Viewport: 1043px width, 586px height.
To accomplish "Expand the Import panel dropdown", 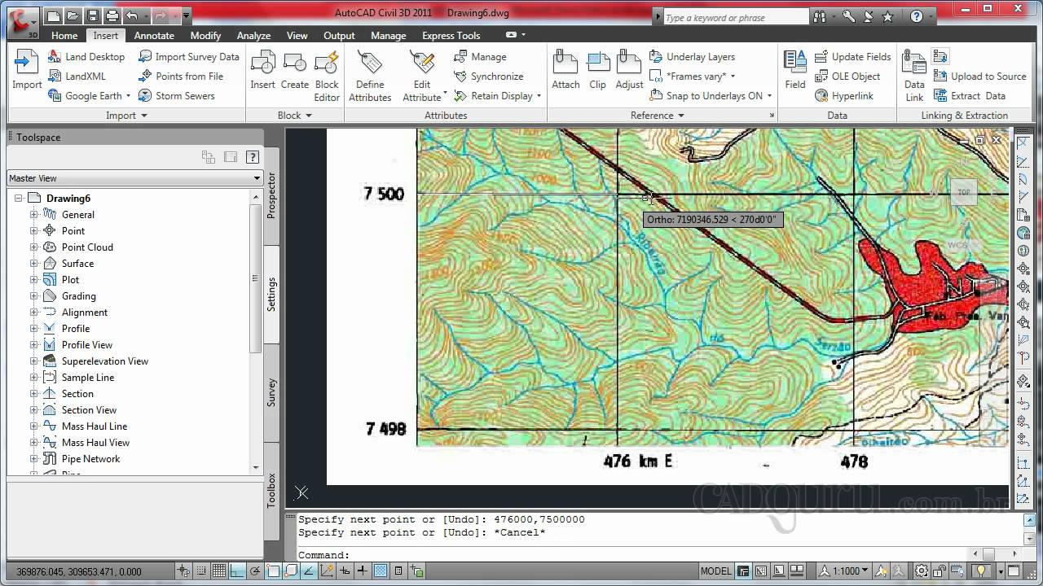I will pyautogui.click(x=126, y=116).
